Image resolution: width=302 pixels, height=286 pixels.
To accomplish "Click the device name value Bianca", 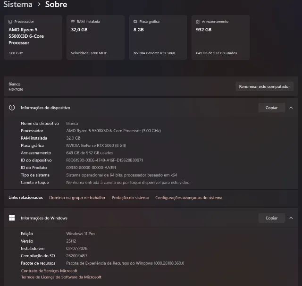I will 72,123.
